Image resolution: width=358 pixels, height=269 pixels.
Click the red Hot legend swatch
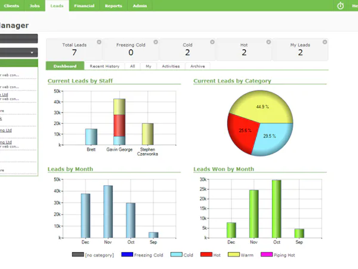point(206,255)
